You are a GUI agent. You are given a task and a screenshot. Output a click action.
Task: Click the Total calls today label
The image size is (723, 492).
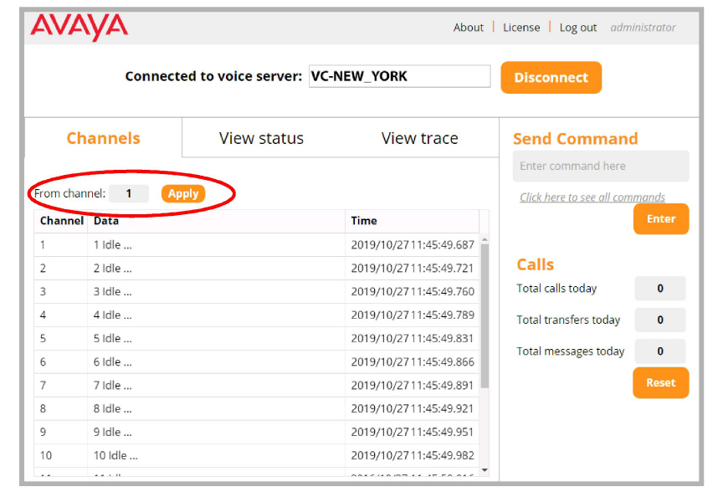[x=556, y=289]
